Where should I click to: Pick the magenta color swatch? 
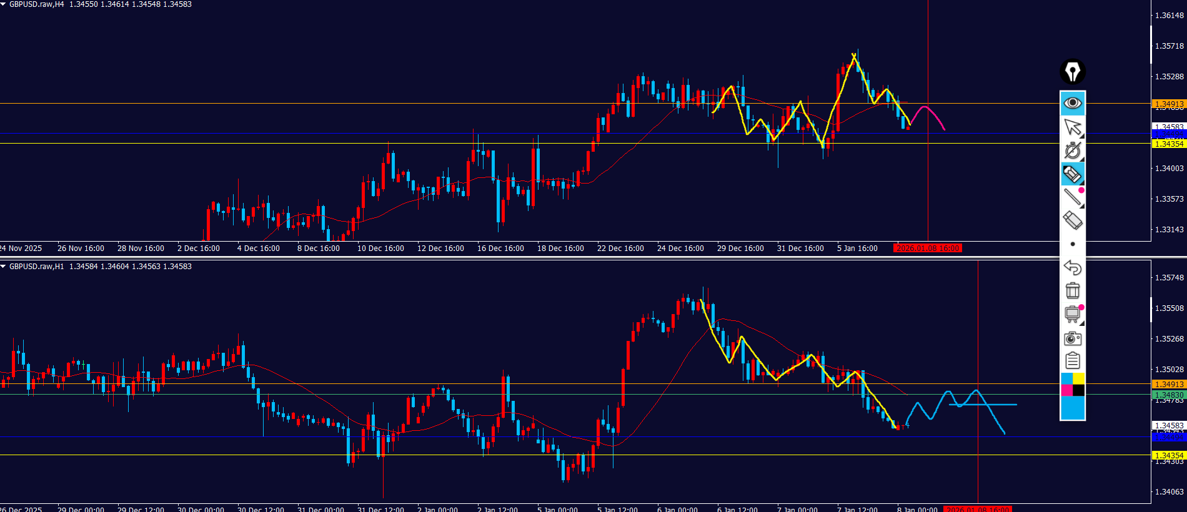[x=1066, y=390]
